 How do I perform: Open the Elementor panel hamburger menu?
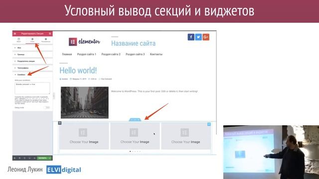[15, 34]
